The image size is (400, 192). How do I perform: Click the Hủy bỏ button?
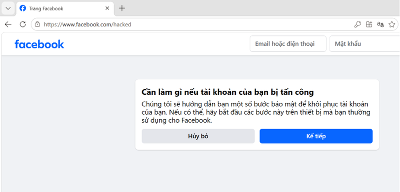click(198, 136)
